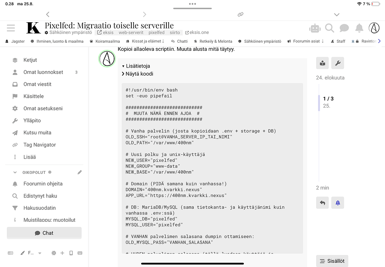385x267 pixels.
Task: Open Kissat ja eläimet category menu
Action: (145, 41)
